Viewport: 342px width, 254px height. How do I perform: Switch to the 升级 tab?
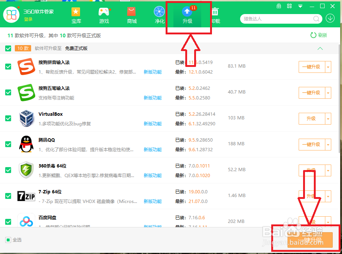(187, 16)
